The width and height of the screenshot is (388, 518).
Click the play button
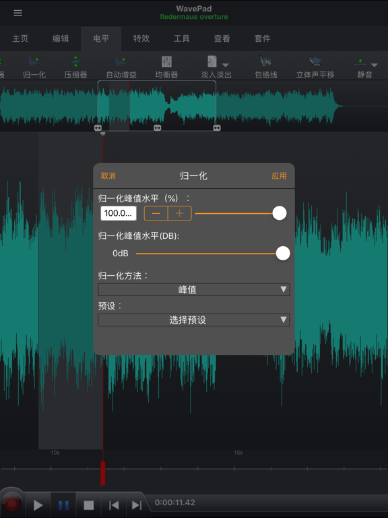point(38,505)
